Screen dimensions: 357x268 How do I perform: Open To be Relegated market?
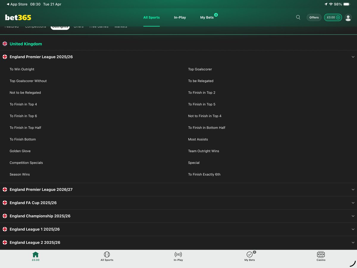tap(201, 81)
